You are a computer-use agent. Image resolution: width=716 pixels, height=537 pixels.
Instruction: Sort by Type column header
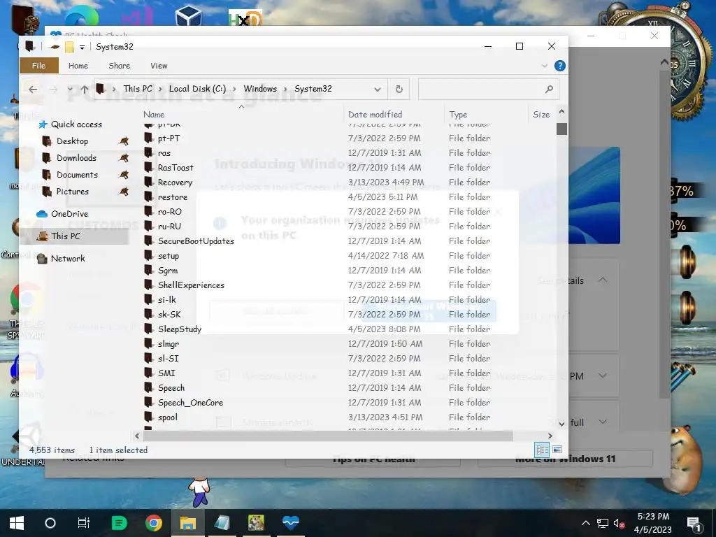pos(457,115)
